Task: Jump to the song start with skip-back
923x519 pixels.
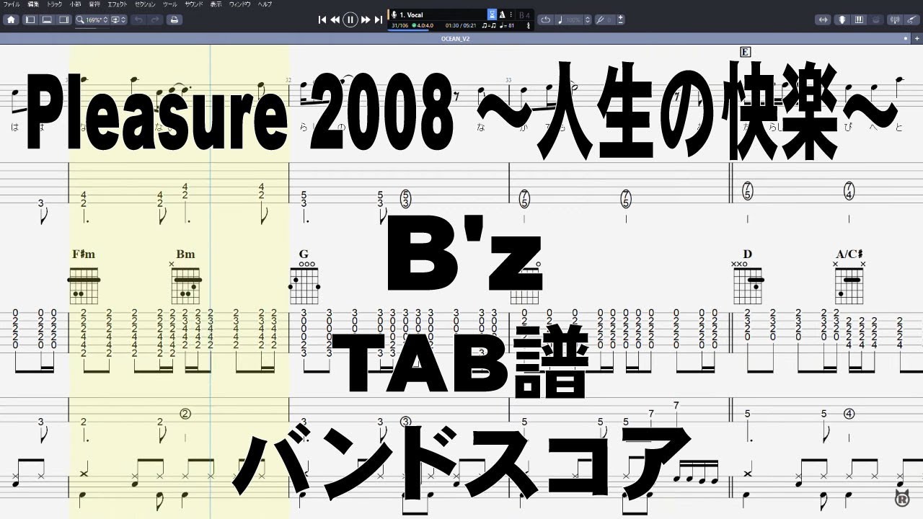Action: pos(321,19)
